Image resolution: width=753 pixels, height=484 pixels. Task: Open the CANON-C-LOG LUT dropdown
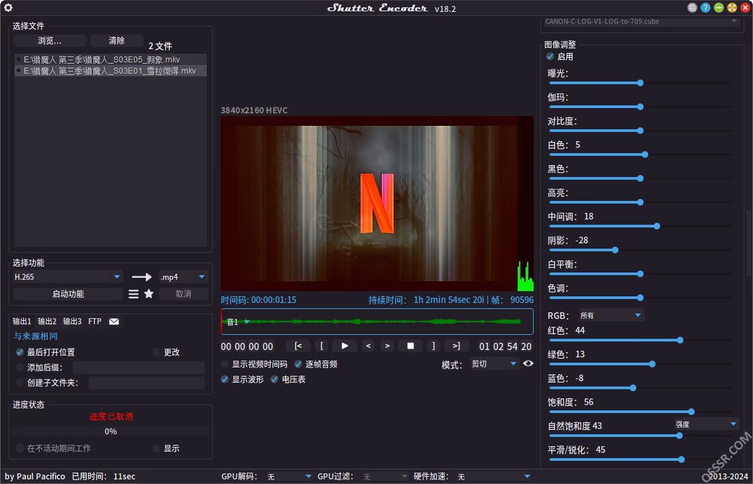pyautogui.click(x=642, y=22)
